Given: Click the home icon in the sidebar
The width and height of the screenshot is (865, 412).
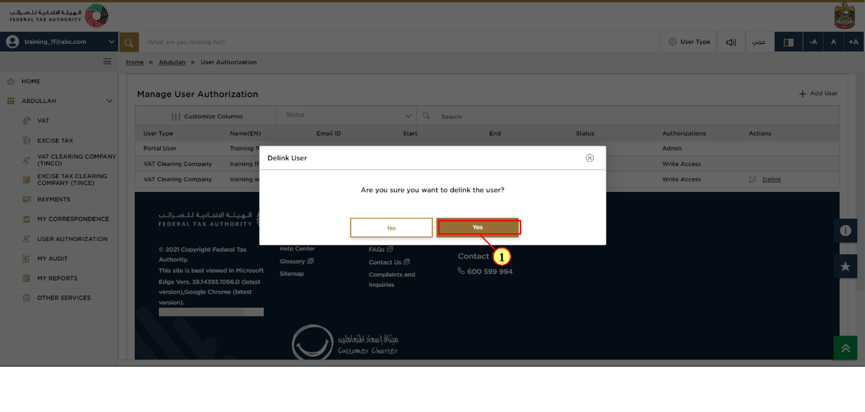Looking at the screenshot, I should (x=11, y=81).
